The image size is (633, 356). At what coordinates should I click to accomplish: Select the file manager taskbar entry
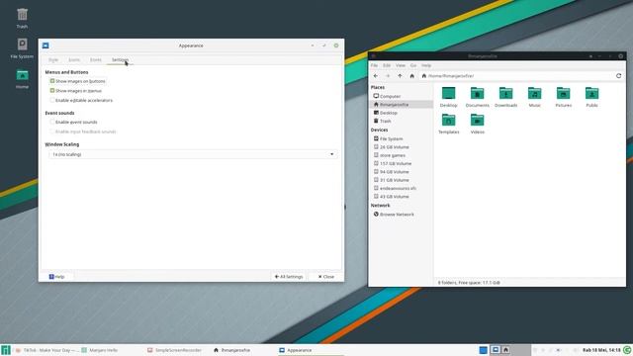(x=231, y=350)
